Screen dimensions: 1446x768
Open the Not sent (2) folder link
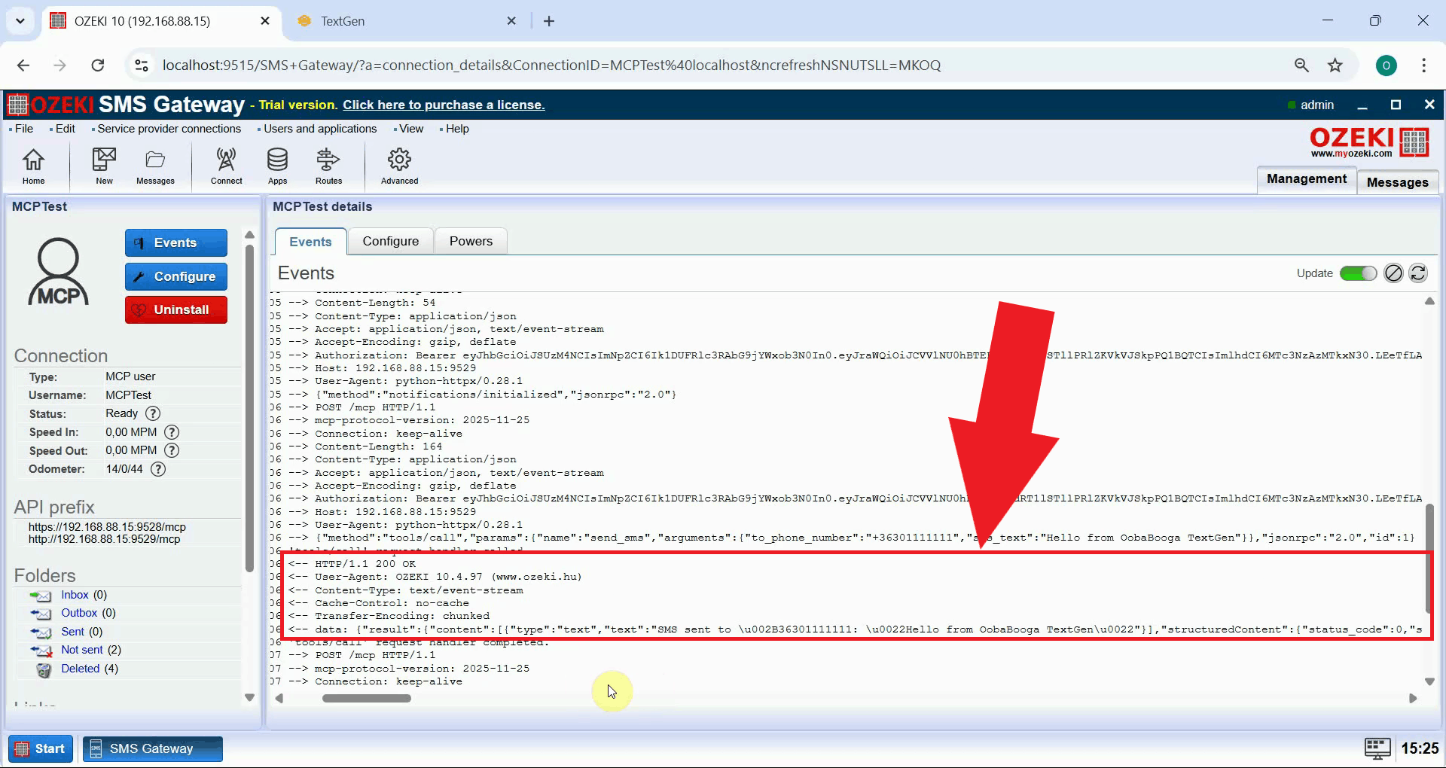coord(91,650)
